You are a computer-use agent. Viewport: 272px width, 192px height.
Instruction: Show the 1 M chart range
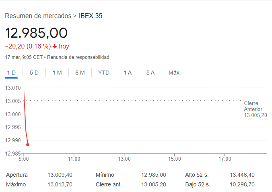click(x=57, y=73)
